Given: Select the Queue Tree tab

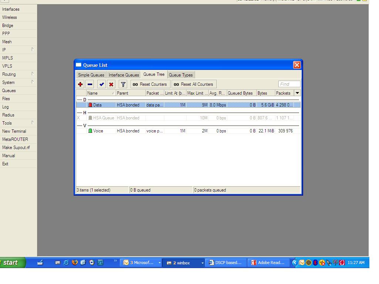Looking at the screenshot, I should click(x=154, y=74).
